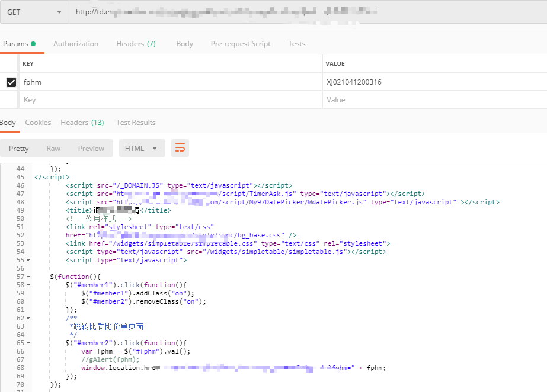The image size is (547, 392).
Task: Open the GET method dropdown
Action: pyautogui.click(x=34, y=12)
